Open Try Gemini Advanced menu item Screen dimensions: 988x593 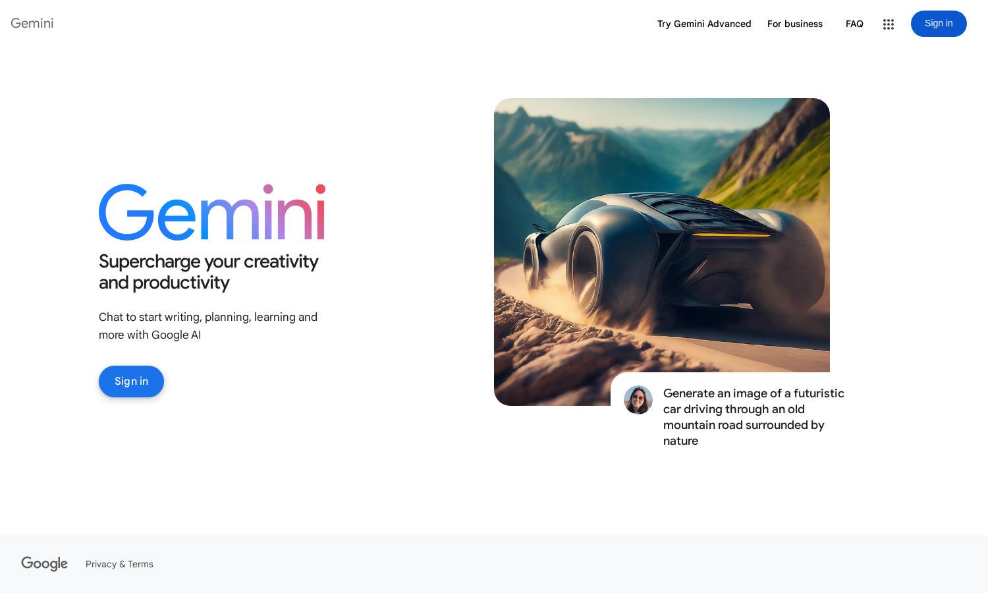coord(704,24)
